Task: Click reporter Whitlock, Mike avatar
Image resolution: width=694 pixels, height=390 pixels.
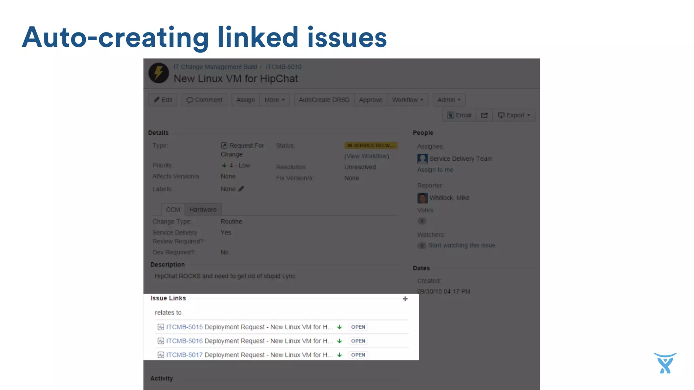Action: click(x=422, y=198)
